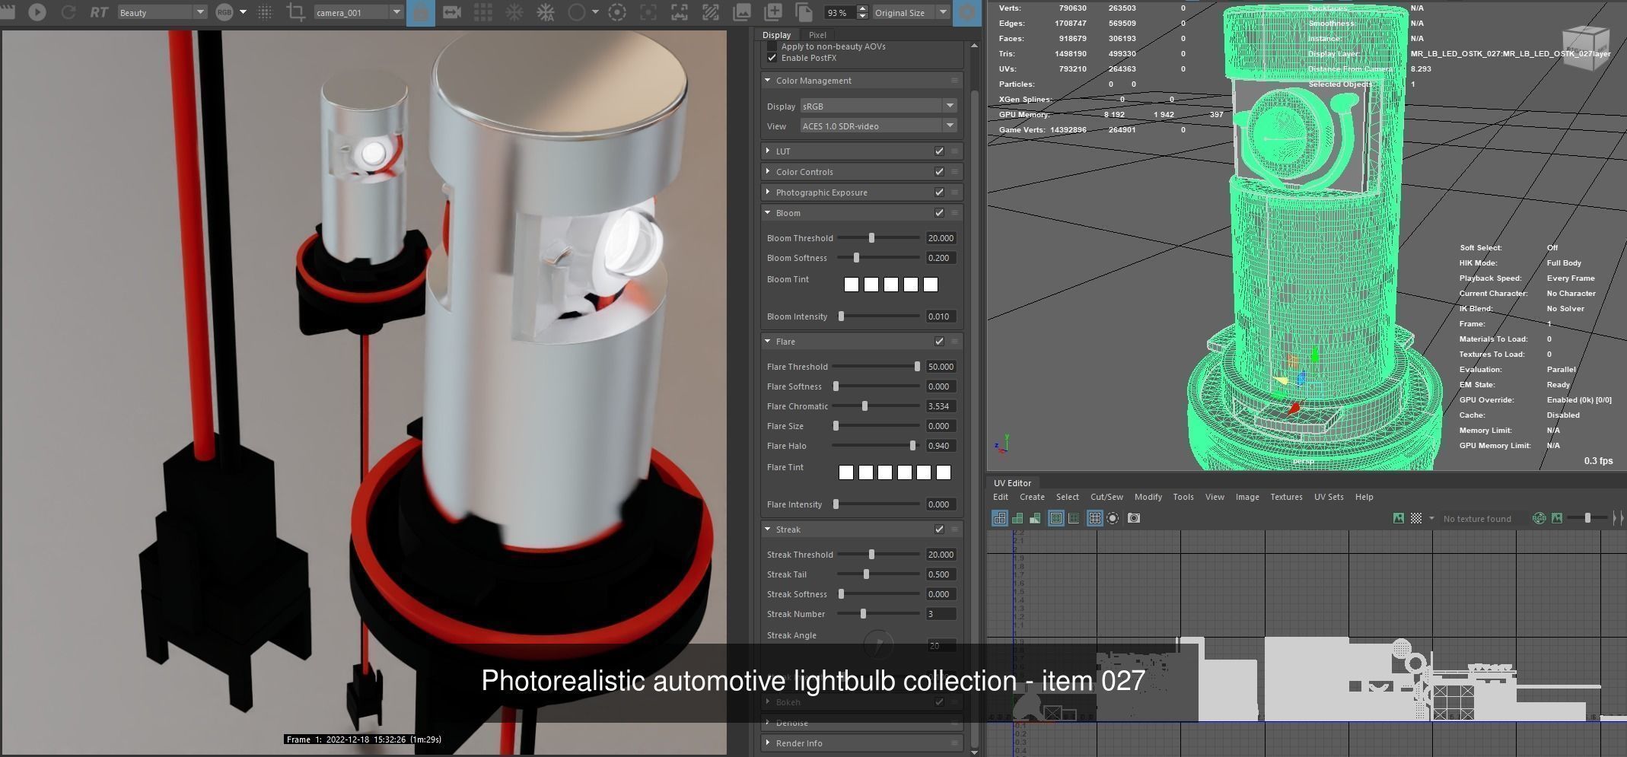Click the Flare Halo value field
This screenshot has height=757, width=1627.
[941, 446]
